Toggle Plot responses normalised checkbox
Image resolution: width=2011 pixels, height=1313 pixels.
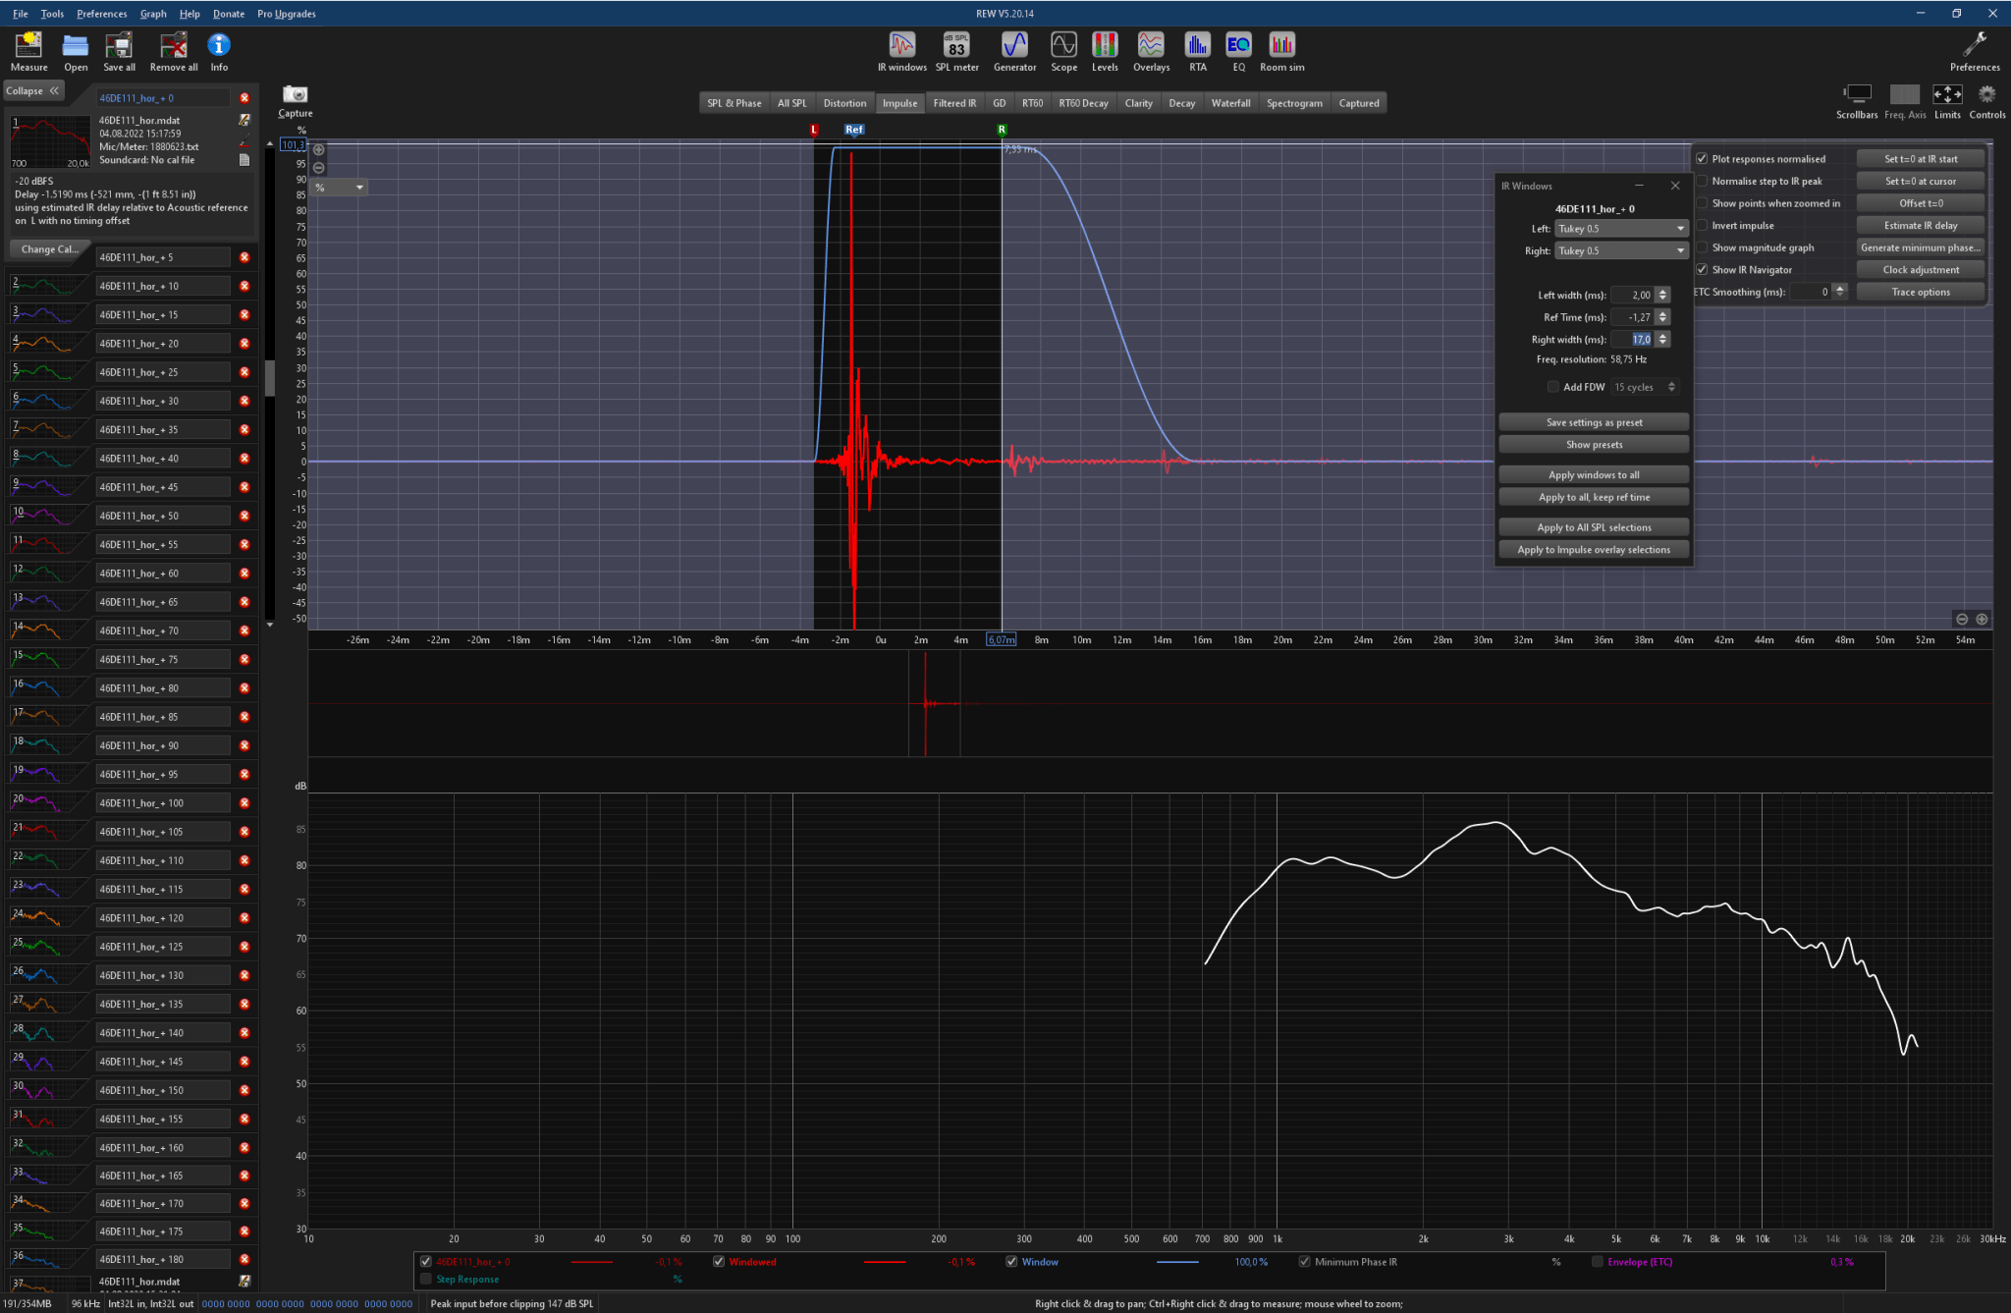click(x=1702, y=158)
